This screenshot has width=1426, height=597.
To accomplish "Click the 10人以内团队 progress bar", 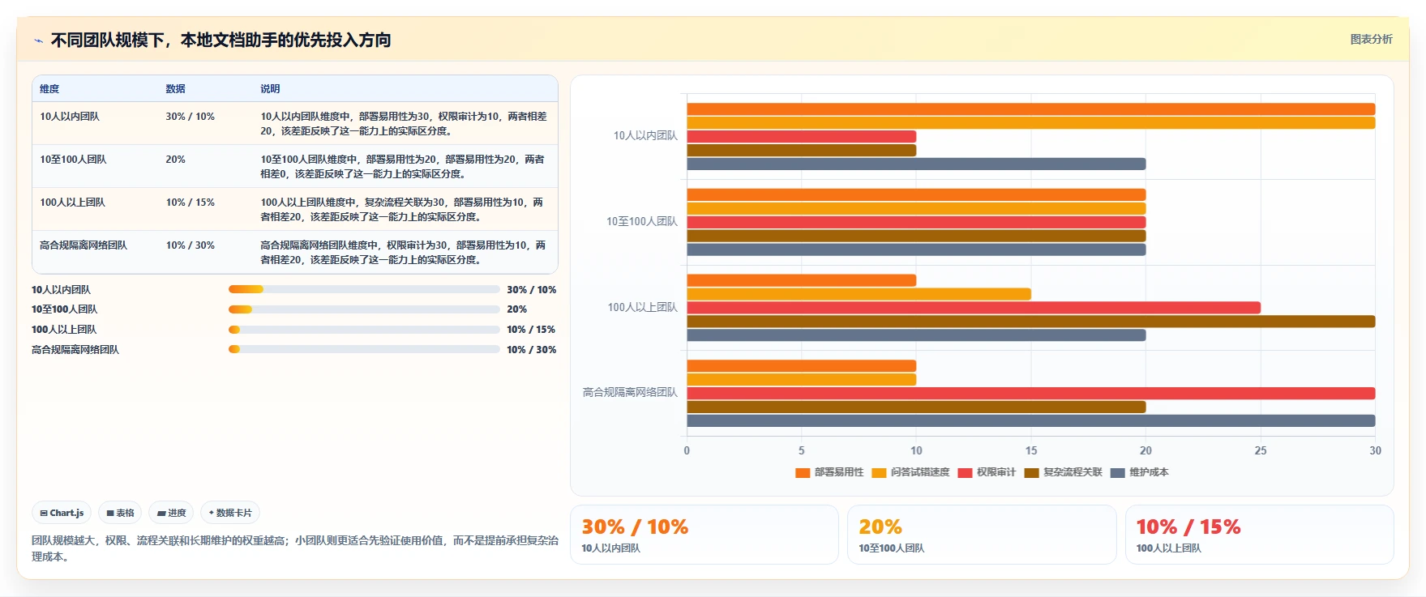I will [364, 289].
